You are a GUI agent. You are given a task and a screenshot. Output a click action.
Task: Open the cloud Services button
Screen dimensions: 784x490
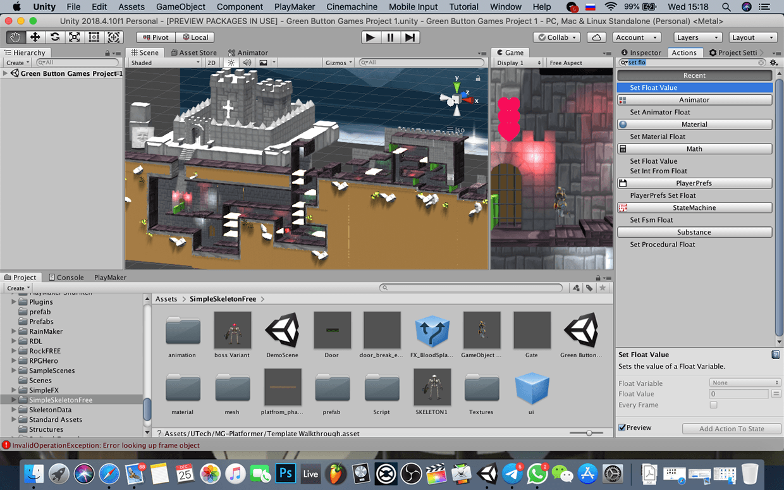tap(596, 37)
